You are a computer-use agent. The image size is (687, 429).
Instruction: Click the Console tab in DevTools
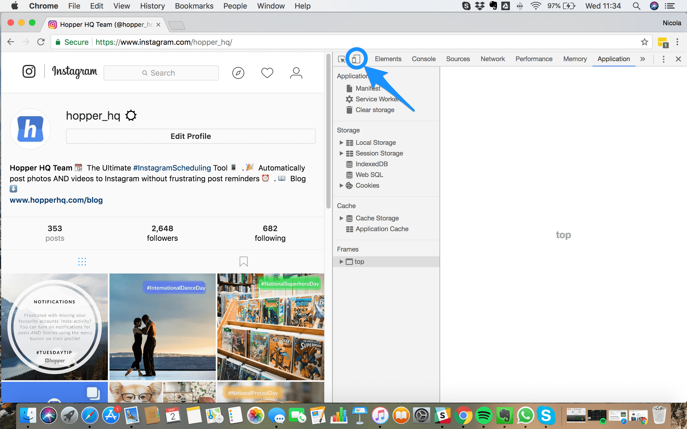click(x=423, y=59)
